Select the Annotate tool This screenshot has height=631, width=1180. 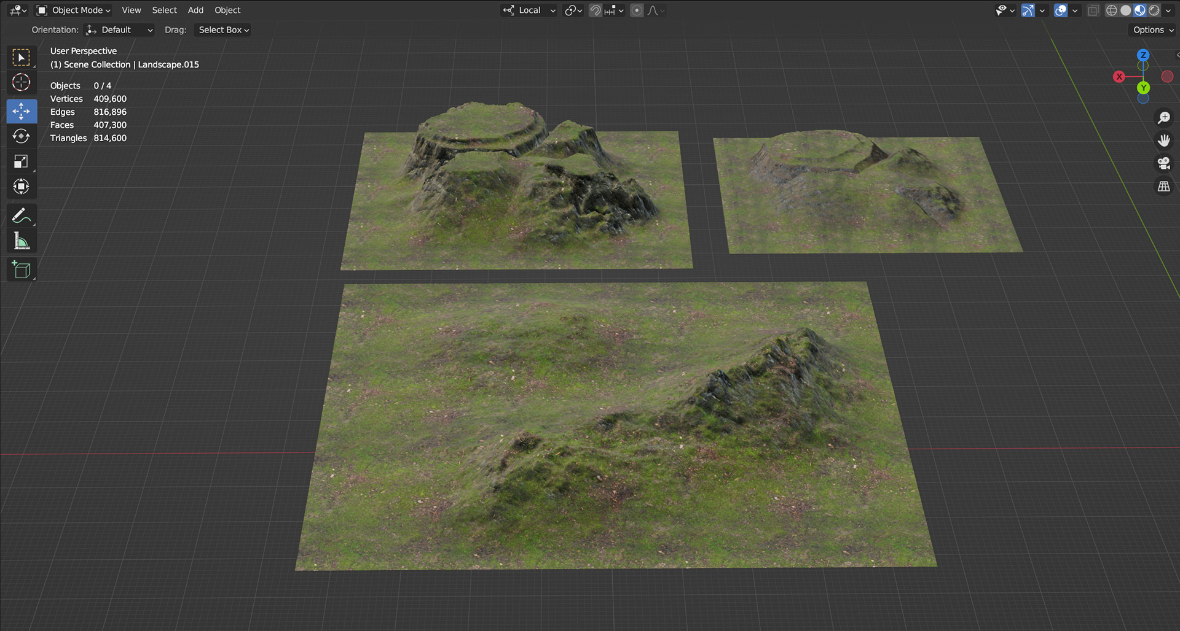coord(22,216)
